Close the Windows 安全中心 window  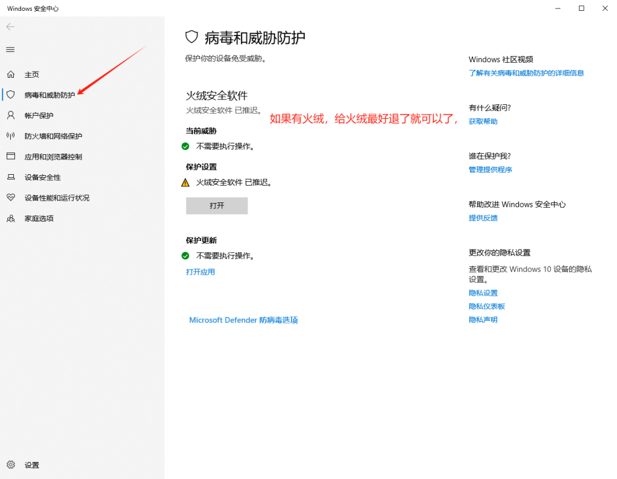(x=605, y=8)
